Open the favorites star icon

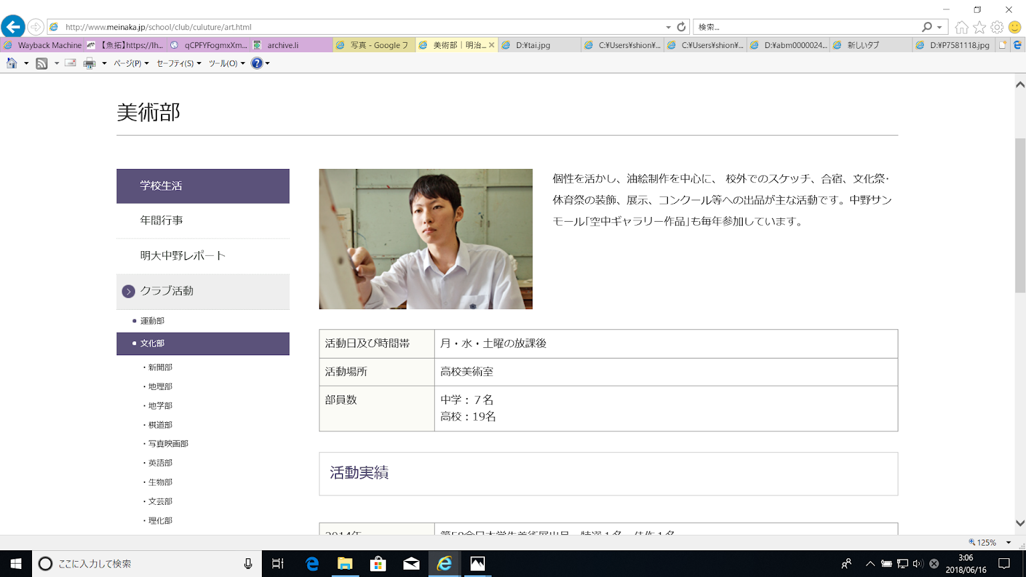(x=979, y=27)
